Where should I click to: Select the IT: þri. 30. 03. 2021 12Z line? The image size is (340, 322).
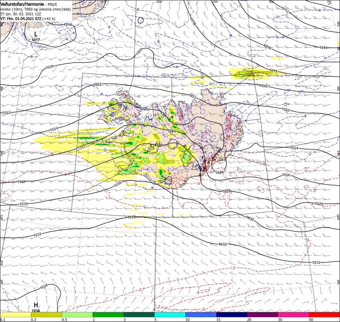(21, 14)
